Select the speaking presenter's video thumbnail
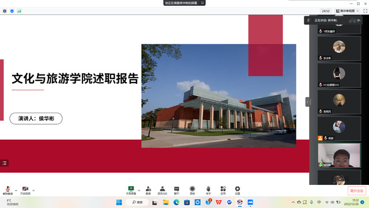This screenshot has width=369, height=208. [x=339, y=155]
